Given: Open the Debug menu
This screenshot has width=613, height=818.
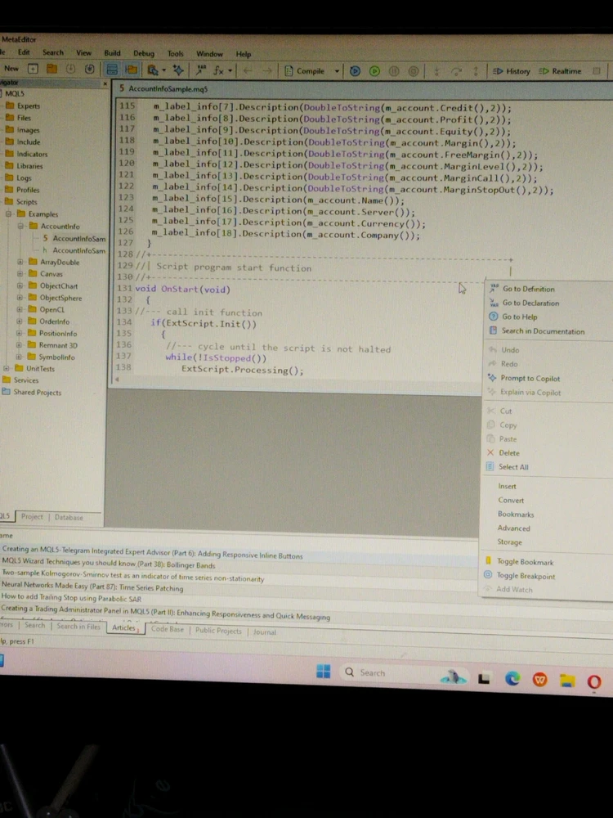Looking at the screenshot, I should (x=143, y=54).
